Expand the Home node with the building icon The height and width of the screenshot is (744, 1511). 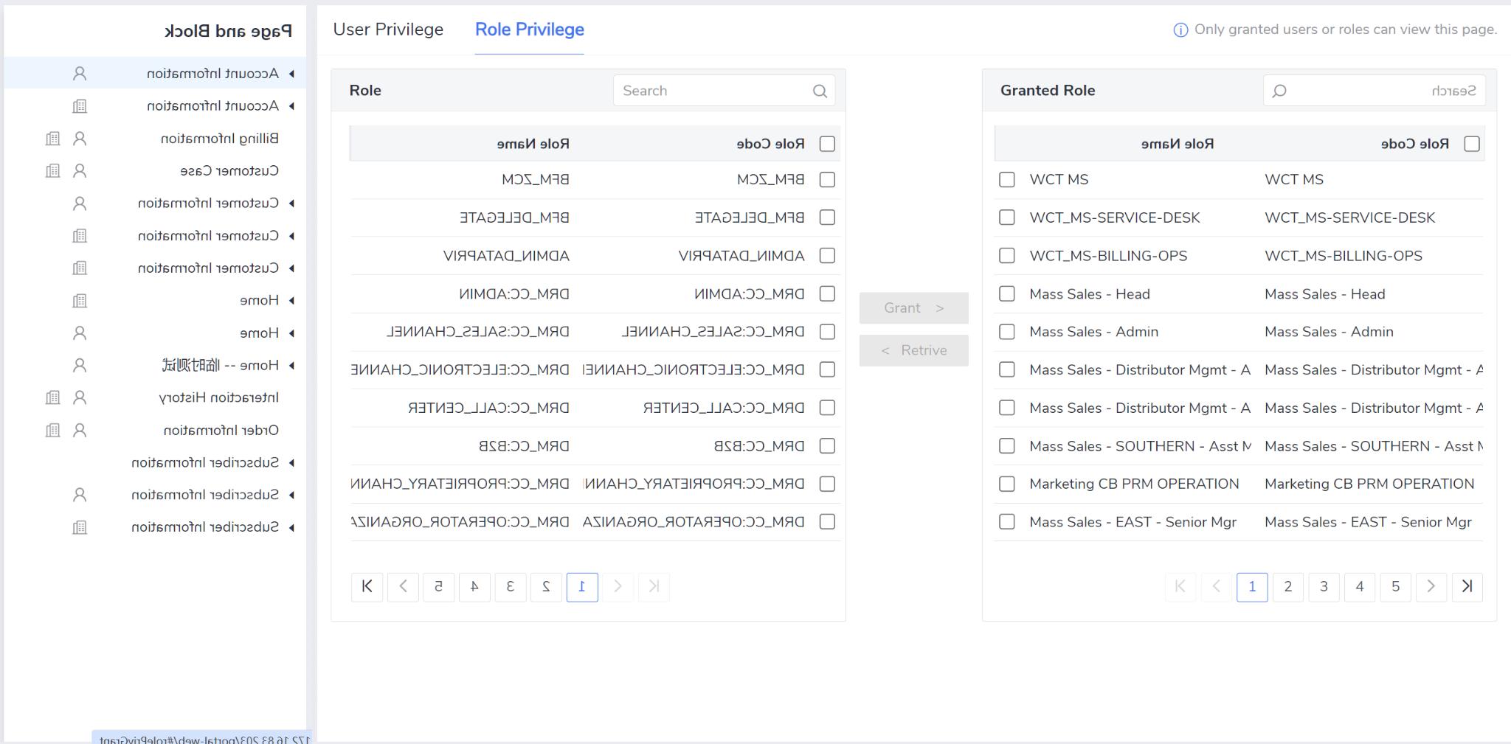point(292,301)
